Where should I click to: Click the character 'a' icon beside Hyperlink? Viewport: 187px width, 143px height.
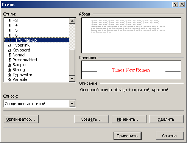[9, 45]
